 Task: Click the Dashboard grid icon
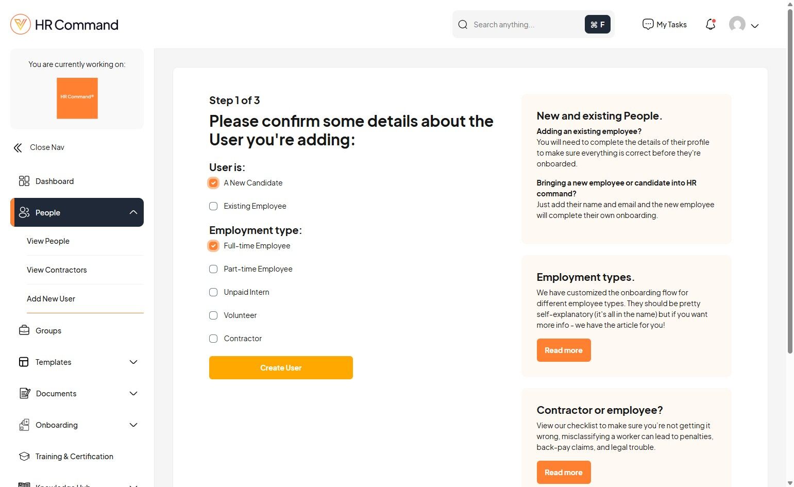pyautogui.click(x=24, y=181)
